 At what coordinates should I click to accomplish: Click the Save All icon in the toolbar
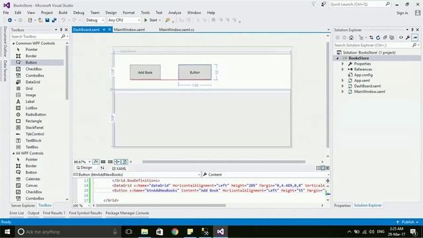[x=54, y=20]
